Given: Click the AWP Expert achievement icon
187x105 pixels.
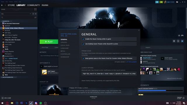Looking at the screenshot, I should 44,72.
